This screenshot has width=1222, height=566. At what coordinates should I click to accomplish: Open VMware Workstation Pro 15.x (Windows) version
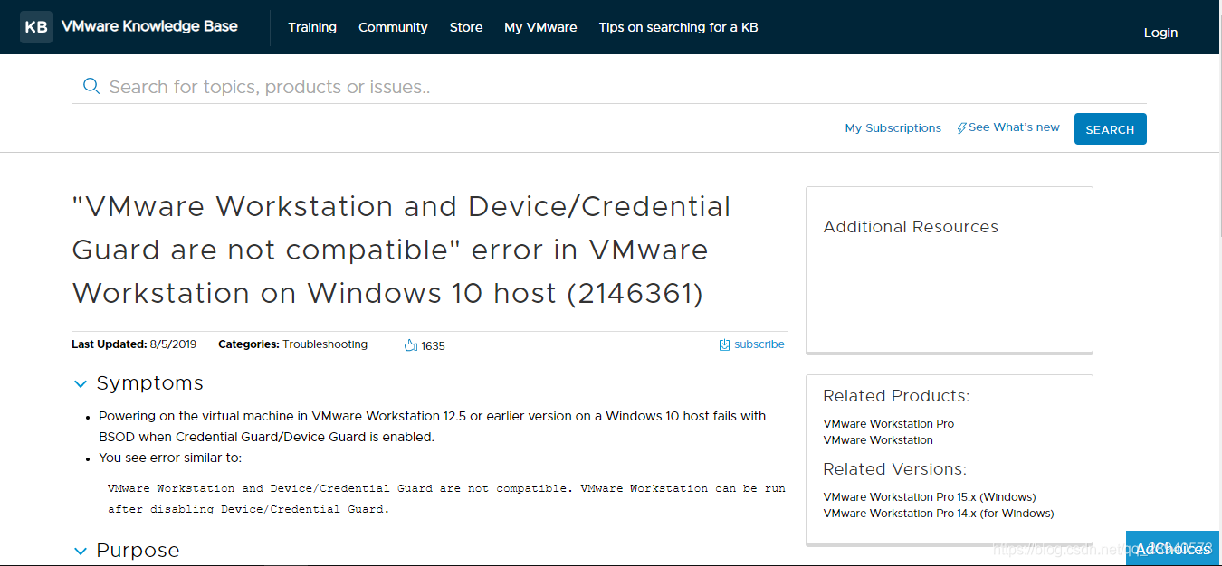(x=930, y=497)
